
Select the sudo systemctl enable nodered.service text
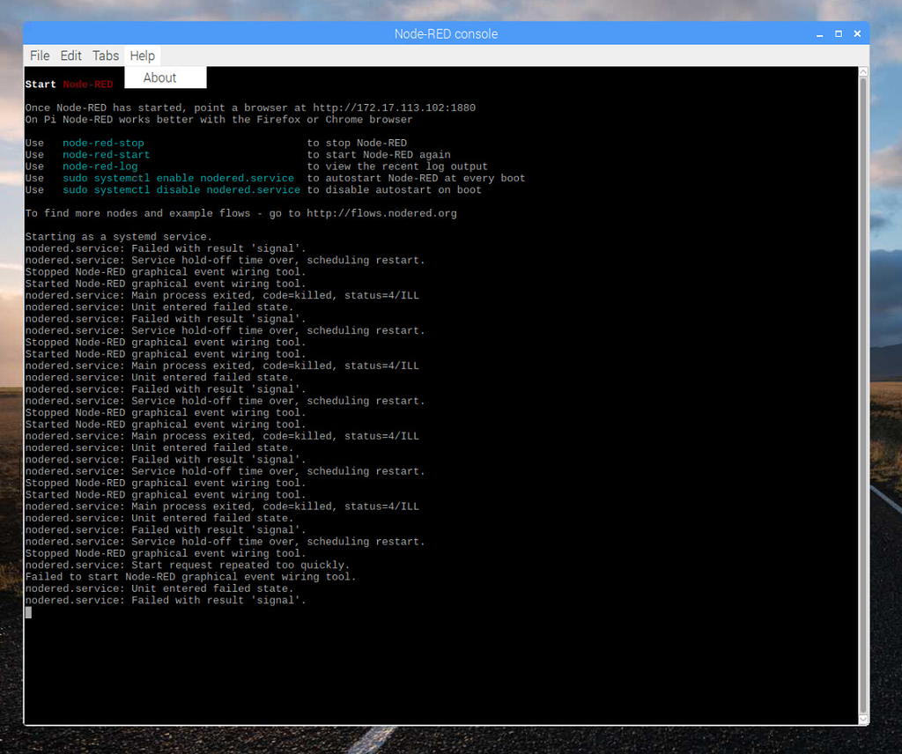tap(179, 177)
